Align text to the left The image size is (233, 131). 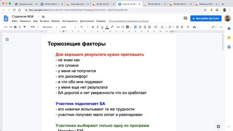click(x=135, y=27)
